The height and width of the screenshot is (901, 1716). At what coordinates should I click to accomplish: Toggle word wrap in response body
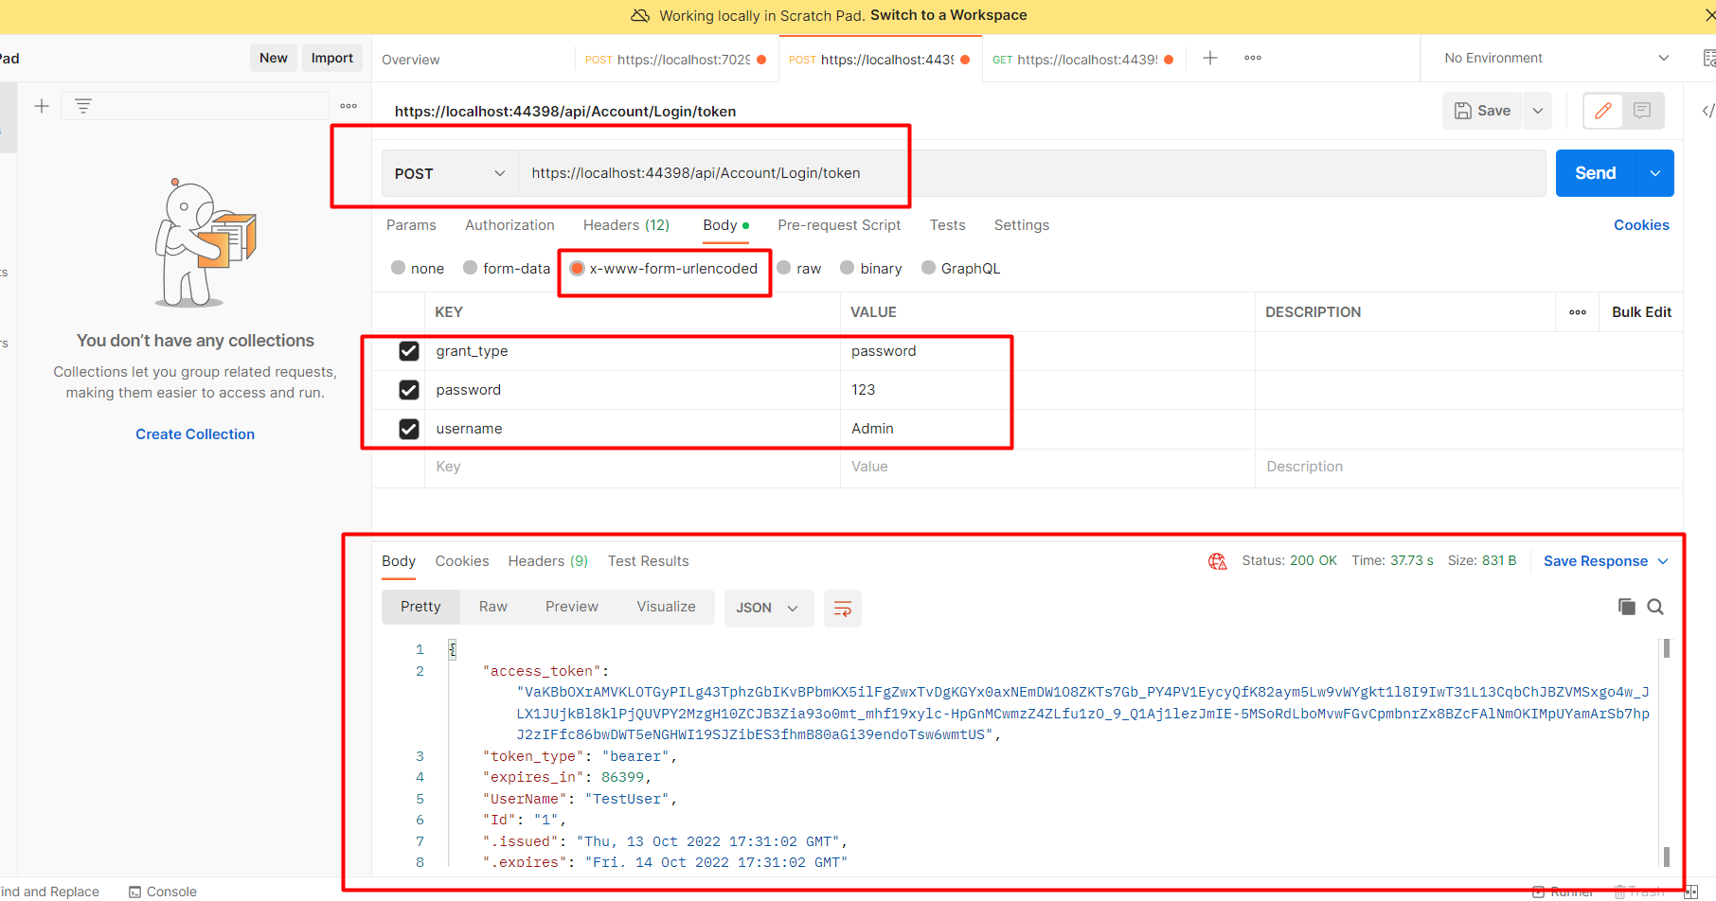point(842,608)
